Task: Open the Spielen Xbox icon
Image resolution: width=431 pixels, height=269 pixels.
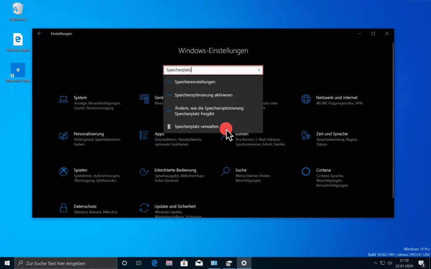Action: click(64, 171)
